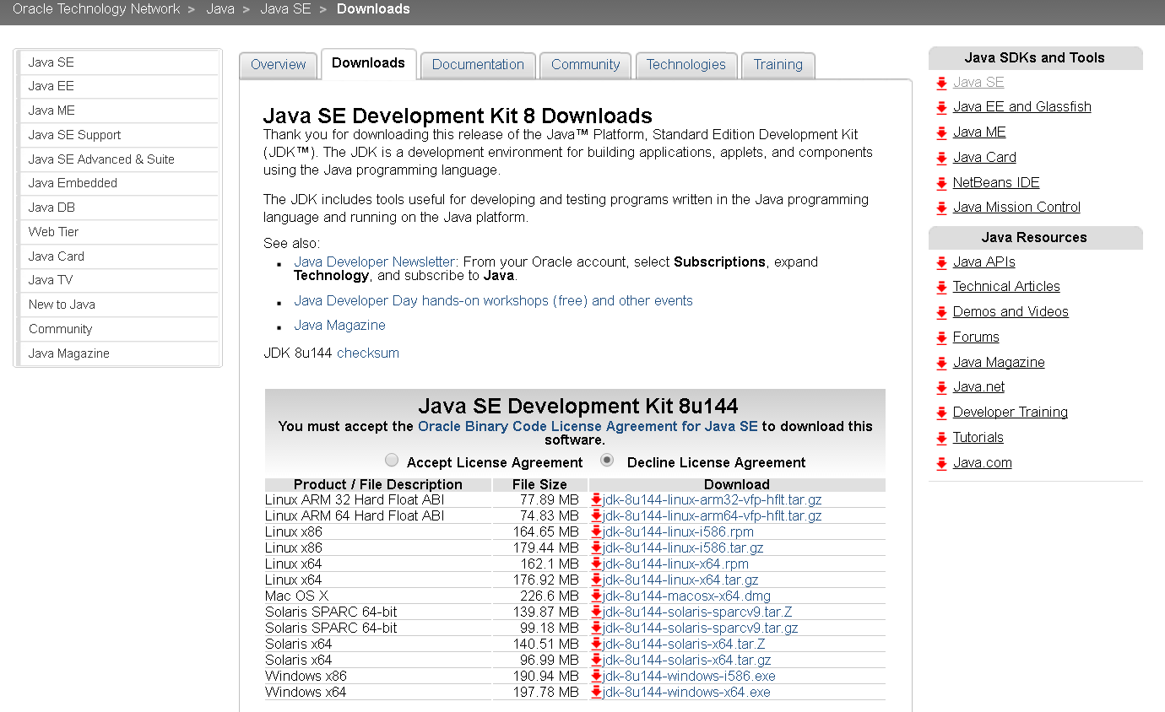Open Java ME in left sidebar menu
This screenshot has width=1165, height=712.
pos(119,111)
